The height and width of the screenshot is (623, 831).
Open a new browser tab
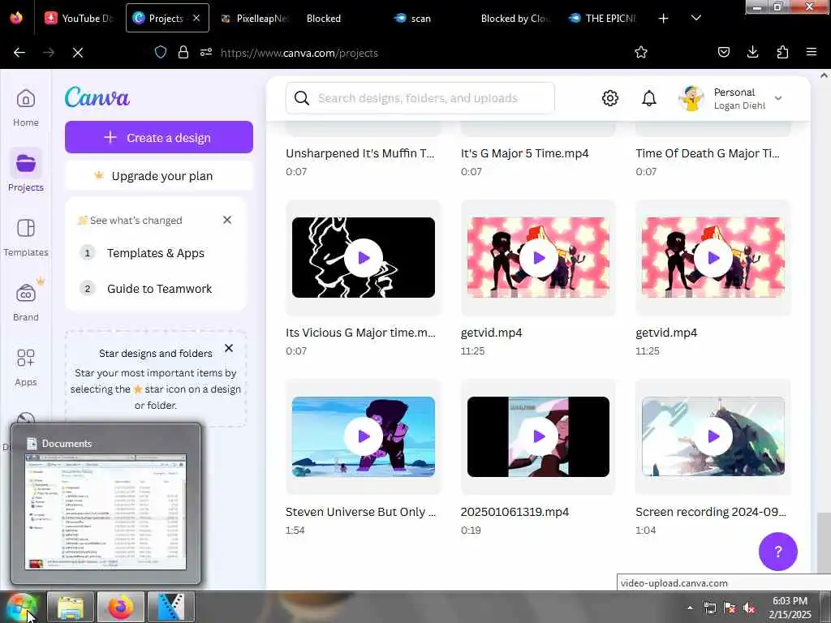(x=663, y=18)
